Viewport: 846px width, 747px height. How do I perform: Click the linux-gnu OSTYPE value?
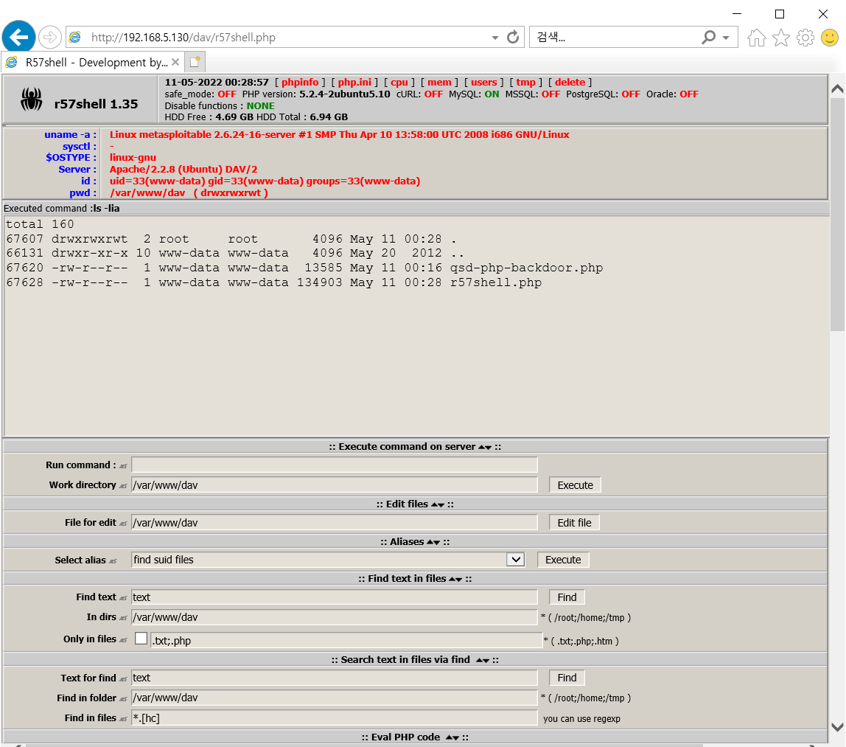[133, 157]
